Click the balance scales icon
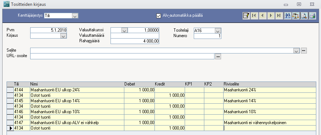 (296, 16)
